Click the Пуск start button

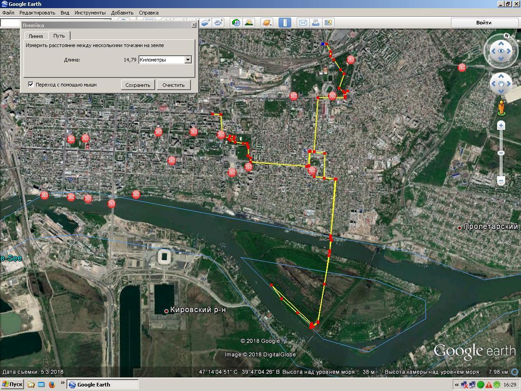click(x=12, y=384)
